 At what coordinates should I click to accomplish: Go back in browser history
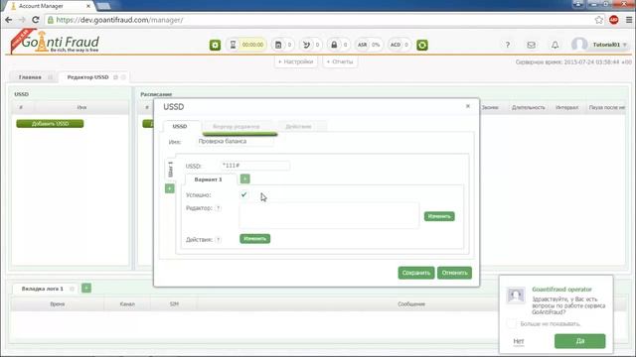click(x=9, y=20)
